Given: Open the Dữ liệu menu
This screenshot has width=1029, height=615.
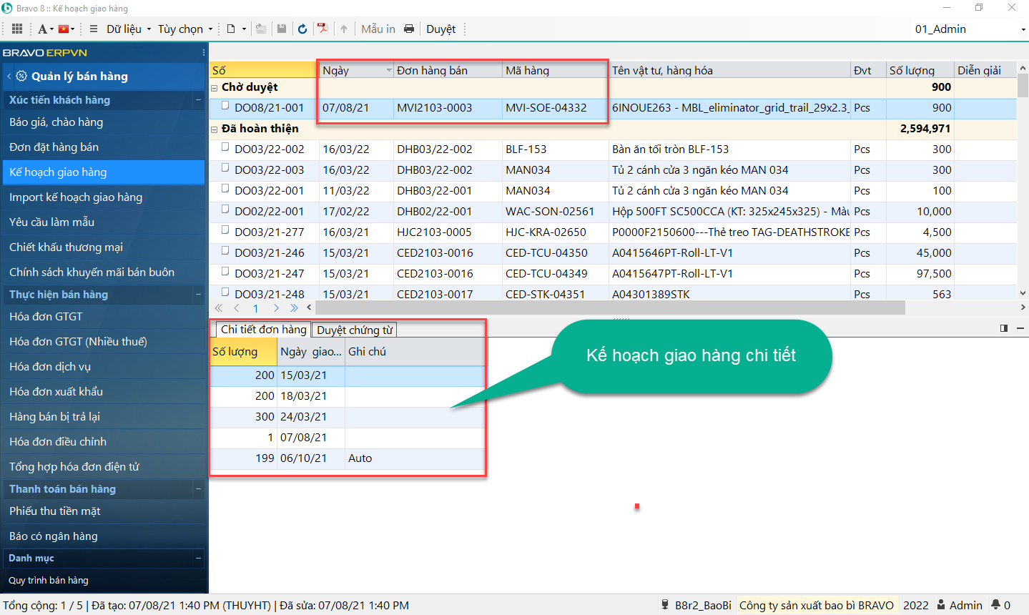Looking at the screenshot, I should pyautogui.click(x=129, y=29).
